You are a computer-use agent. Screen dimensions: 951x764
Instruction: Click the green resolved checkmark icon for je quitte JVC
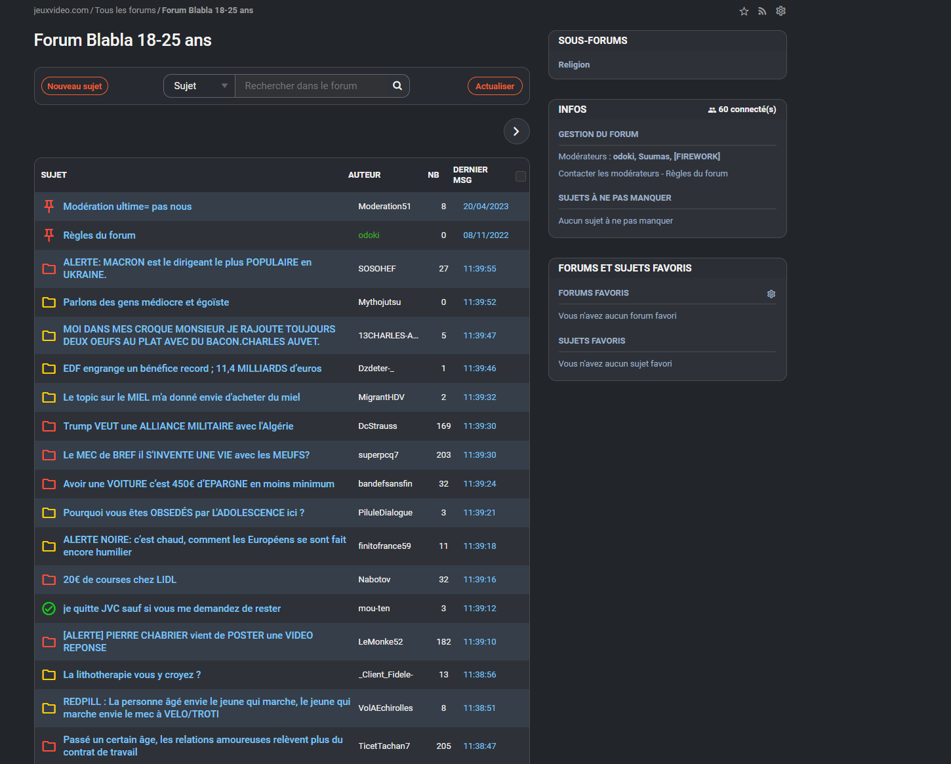coord(49,609)
